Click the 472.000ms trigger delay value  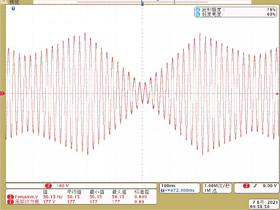182,190
